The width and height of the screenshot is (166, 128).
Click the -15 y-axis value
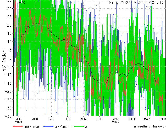coord(8,83)
